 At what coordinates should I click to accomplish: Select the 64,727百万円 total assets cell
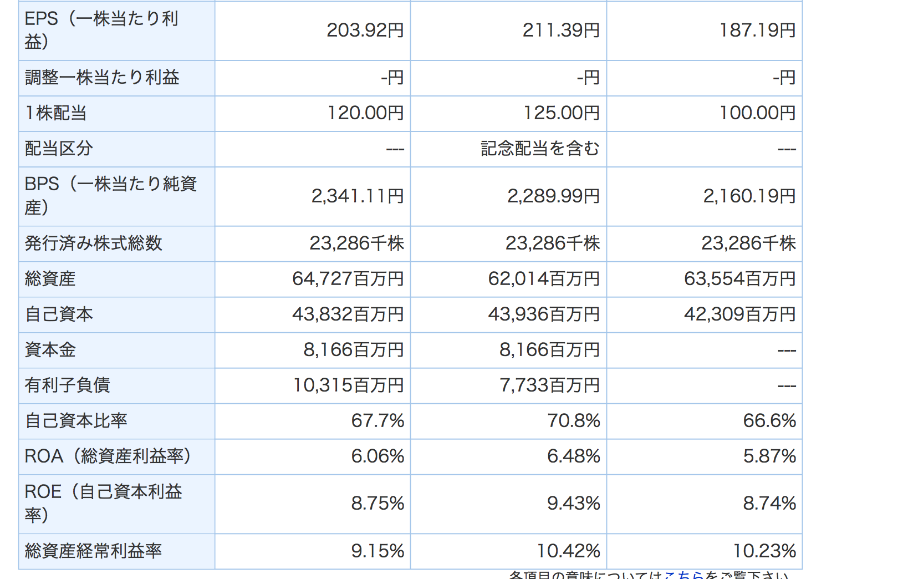pos(348,279)
